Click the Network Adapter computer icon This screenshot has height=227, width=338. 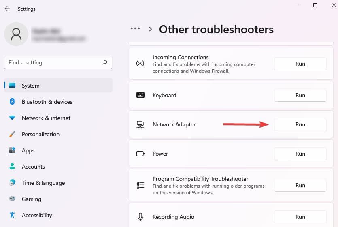click(x=140, y=124)
